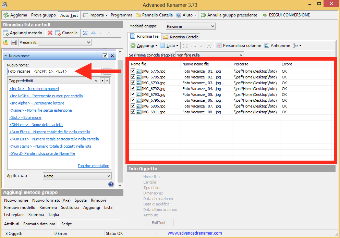Viewport: 340px width, 238px height.
Task: Move method up arrow icon
Action: [93, 33]
